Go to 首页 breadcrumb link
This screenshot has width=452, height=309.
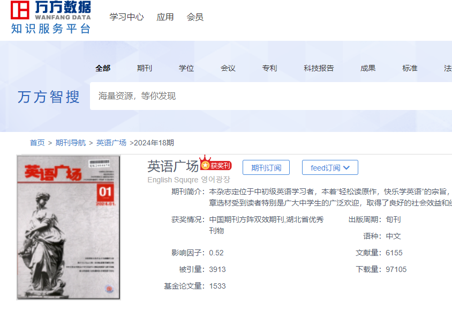(x=37, y=143)
